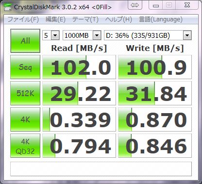
Task: Open the ファイル(F) menu
Action: point(23,19)
